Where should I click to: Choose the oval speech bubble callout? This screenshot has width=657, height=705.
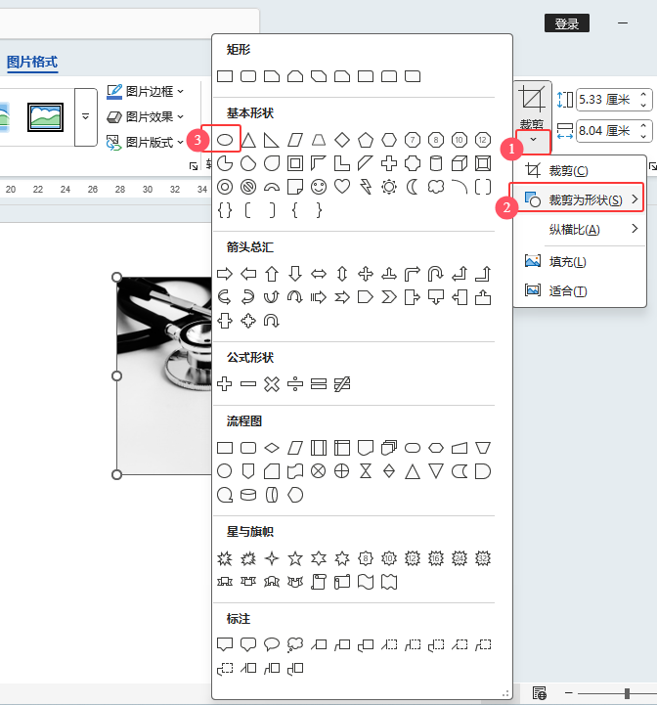[x=271, y=644]
